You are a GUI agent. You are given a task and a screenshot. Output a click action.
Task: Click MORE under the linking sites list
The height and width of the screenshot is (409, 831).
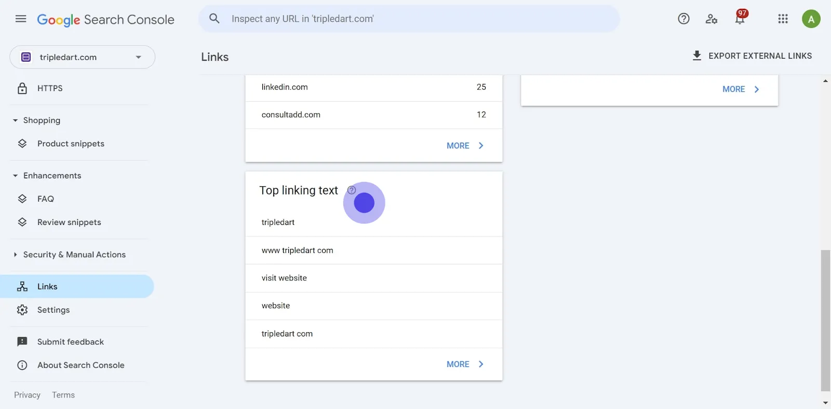(465, 146)
